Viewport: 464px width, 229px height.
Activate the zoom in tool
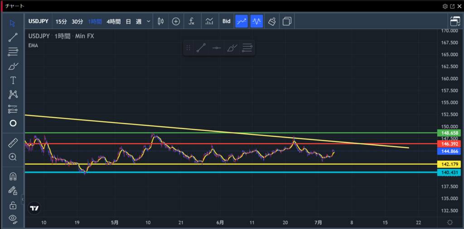point(13,157)
